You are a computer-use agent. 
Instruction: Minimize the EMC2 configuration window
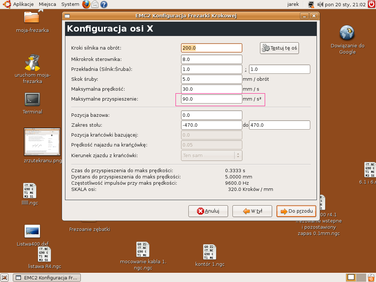(304, 16)
